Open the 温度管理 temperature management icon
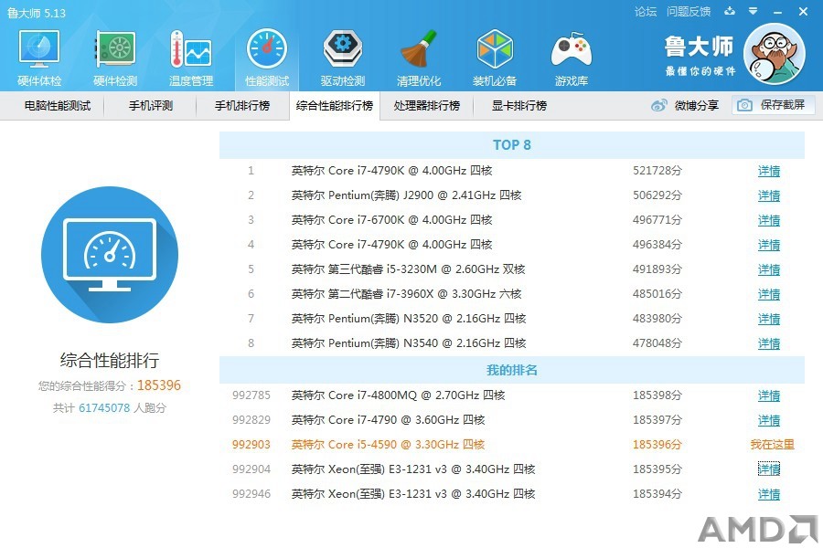 [x=191, y=58]
